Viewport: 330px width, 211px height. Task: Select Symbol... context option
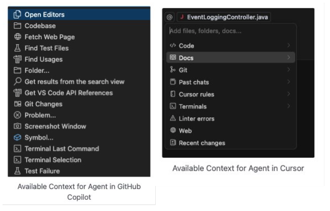point(79,138)
